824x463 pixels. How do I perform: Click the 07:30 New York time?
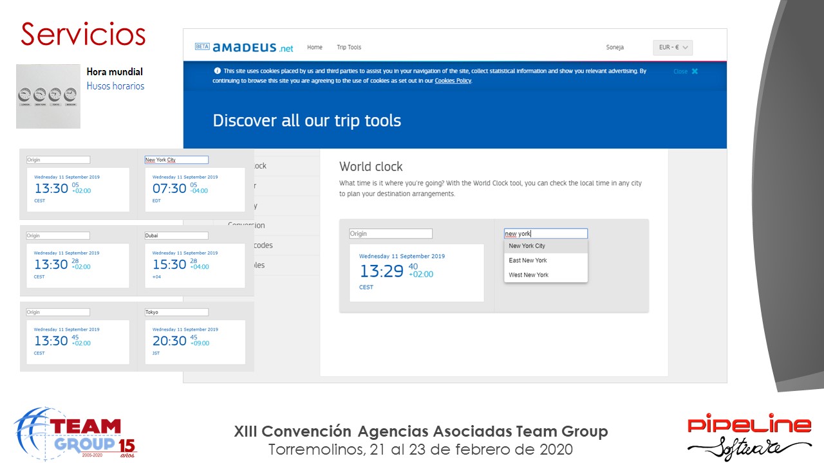(169, 188)
